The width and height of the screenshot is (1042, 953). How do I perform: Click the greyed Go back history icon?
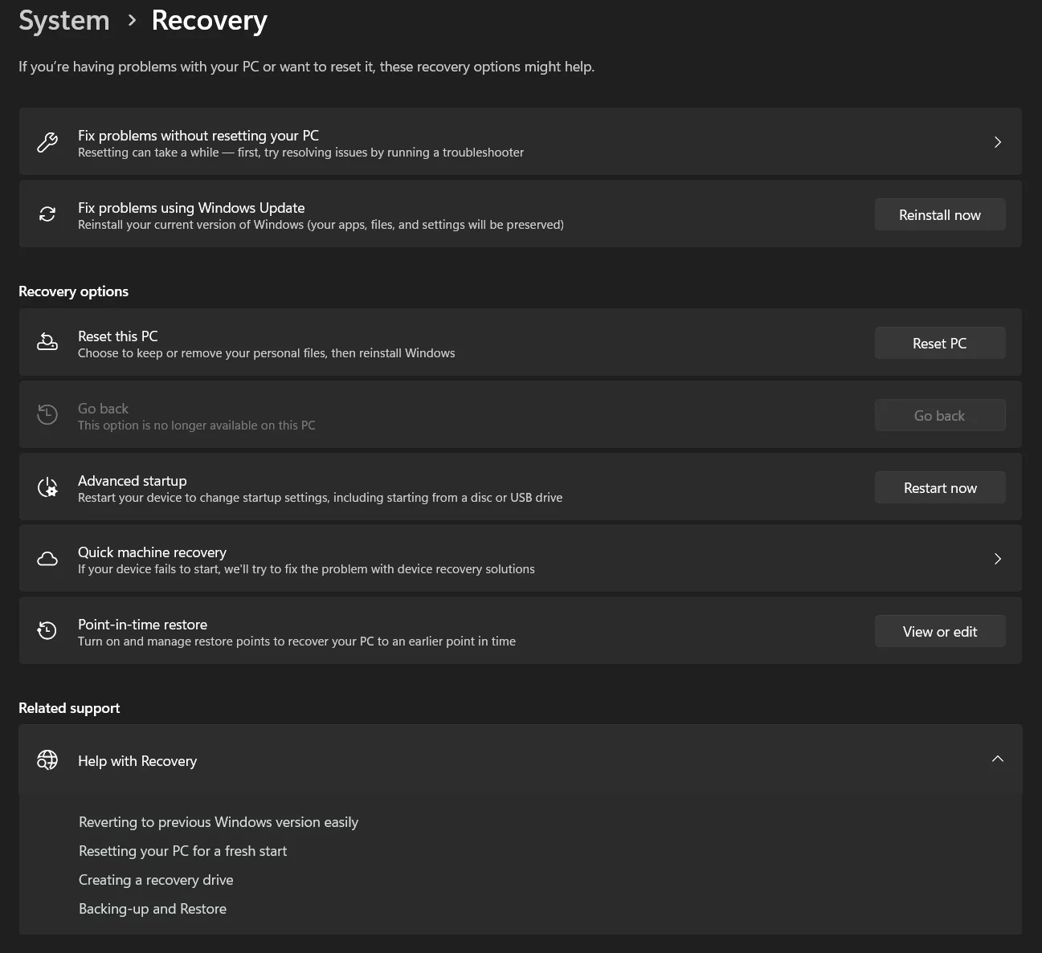pyautogui.click(x=47, y=415)
